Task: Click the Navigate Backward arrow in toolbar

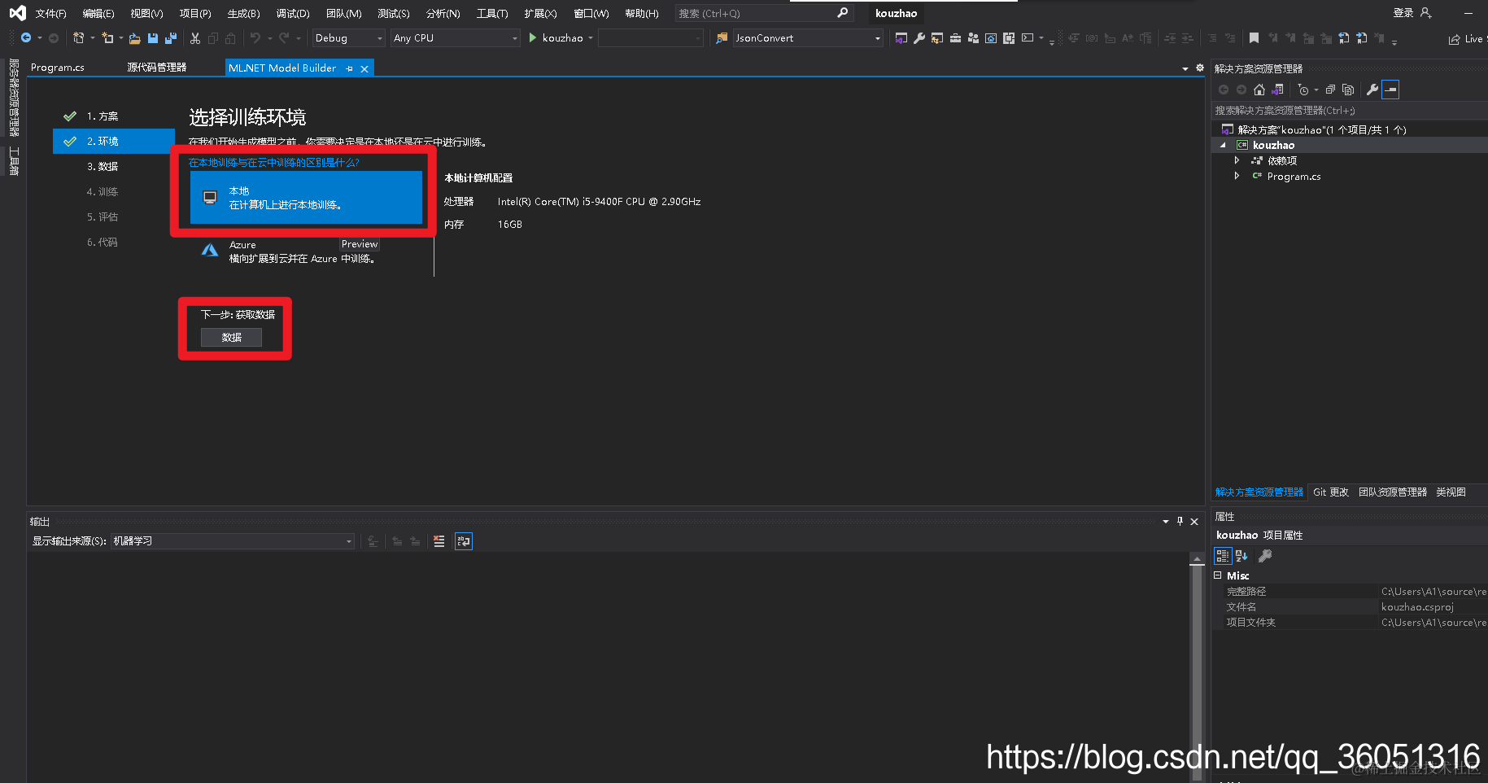Action: click(x=26, y=38)
